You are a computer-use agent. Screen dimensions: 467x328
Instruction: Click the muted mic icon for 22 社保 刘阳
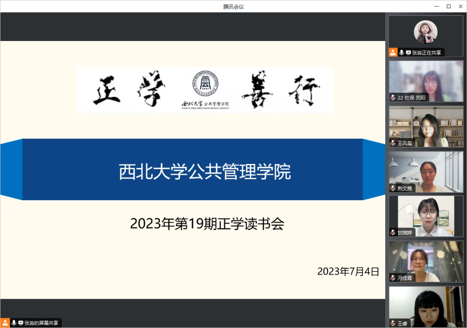tap(393, 98)
